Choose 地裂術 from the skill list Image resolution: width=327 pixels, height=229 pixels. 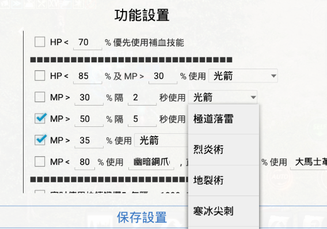click(223, 181)
